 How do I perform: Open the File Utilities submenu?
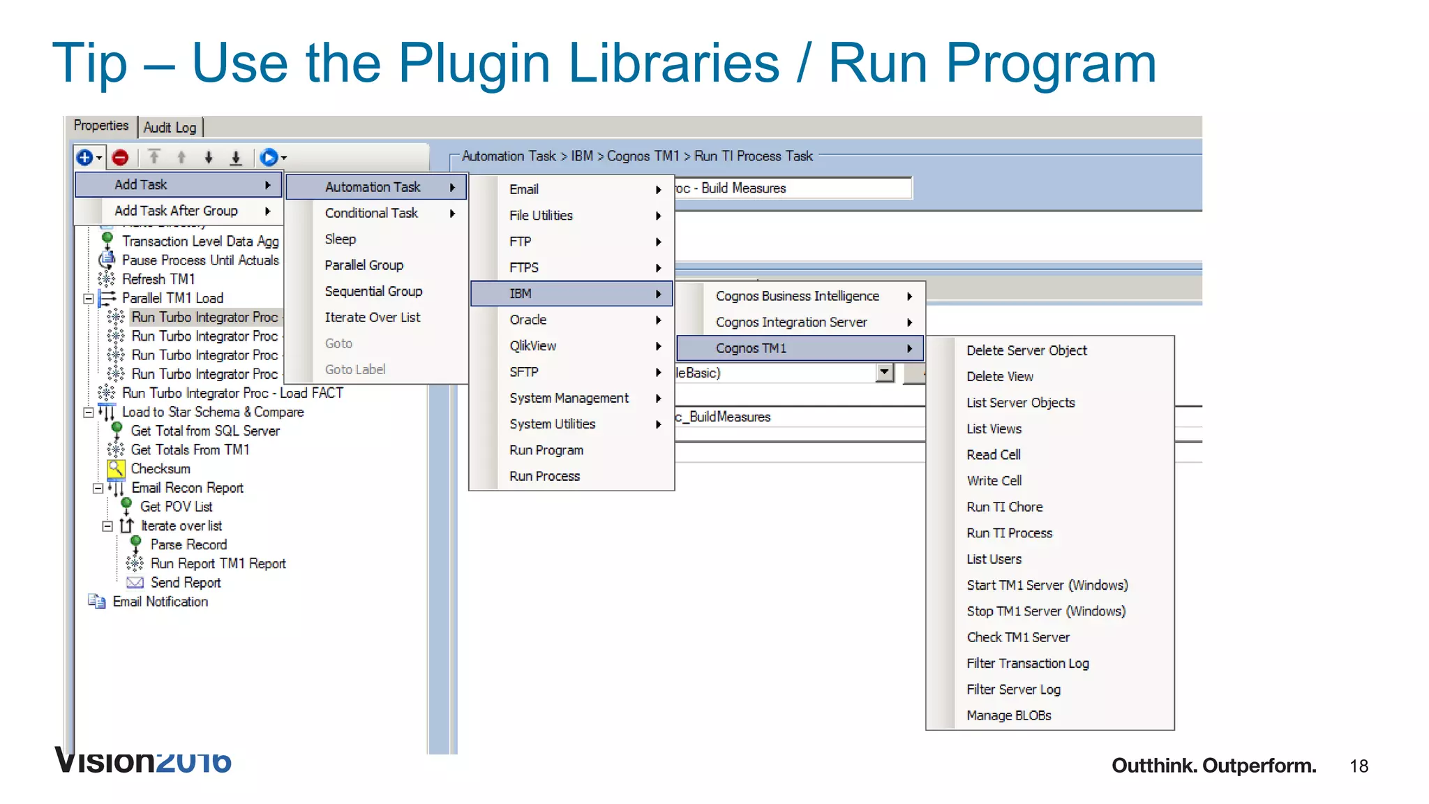(571, 216)
